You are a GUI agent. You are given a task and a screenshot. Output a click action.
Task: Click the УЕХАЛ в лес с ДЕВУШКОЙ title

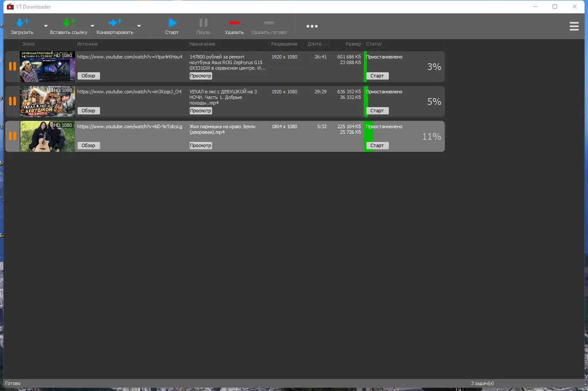click(x=223, y=97)
